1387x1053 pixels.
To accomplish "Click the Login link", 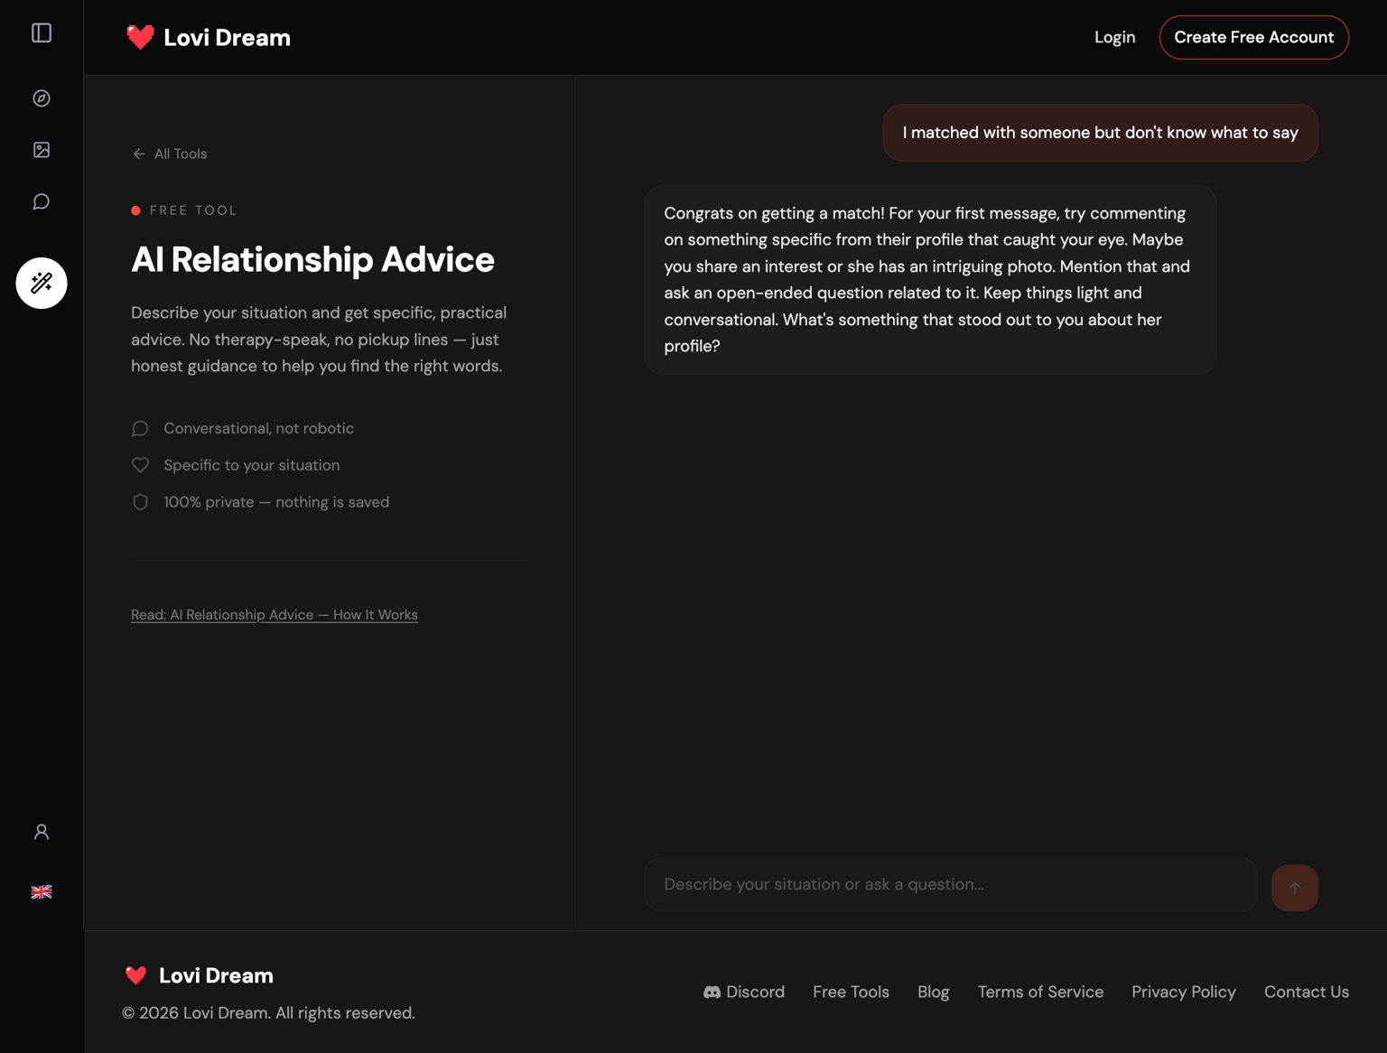I will coord(1114,37).
